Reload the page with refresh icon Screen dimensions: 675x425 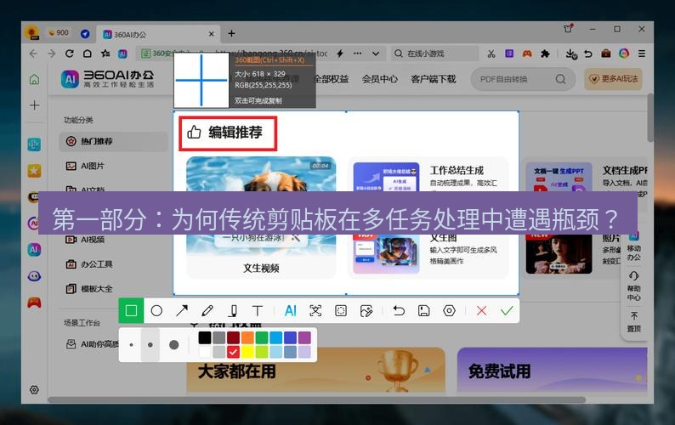pos(70,54)
